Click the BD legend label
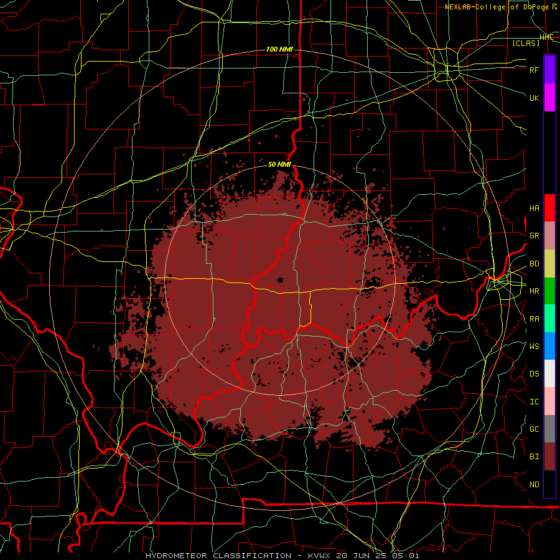This screenshot has width=560, height=560. [534, 264]
